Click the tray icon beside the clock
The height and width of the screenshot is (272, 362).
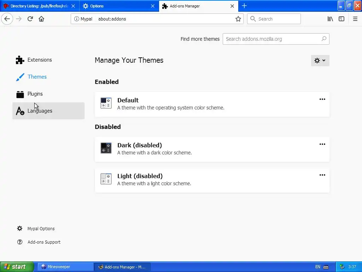(342, 267)
